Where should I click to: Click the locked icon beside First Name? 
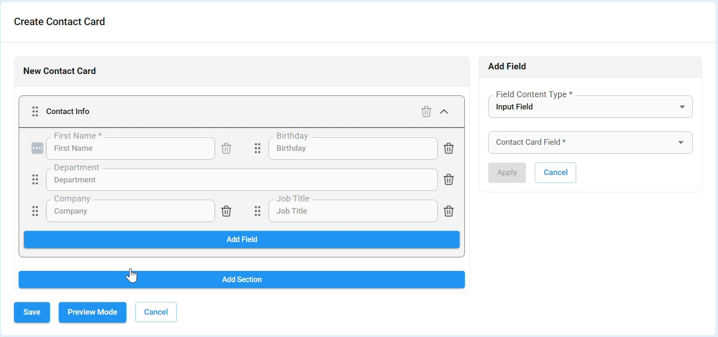coord(37,148)
